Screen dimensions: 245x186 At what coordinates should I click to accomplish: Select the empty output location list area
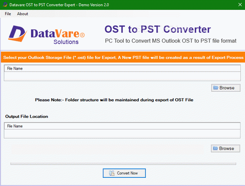click(x=122, y=134)
